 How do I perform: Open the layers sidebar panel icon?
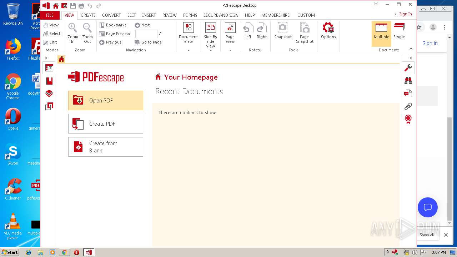49,94
